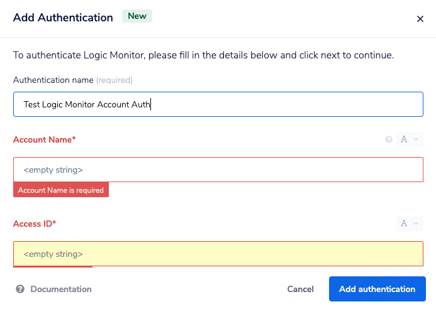This screenshot has height=309, width=436.
Task: Click the Logic Monitor instruction text
Action: point(203,55)
